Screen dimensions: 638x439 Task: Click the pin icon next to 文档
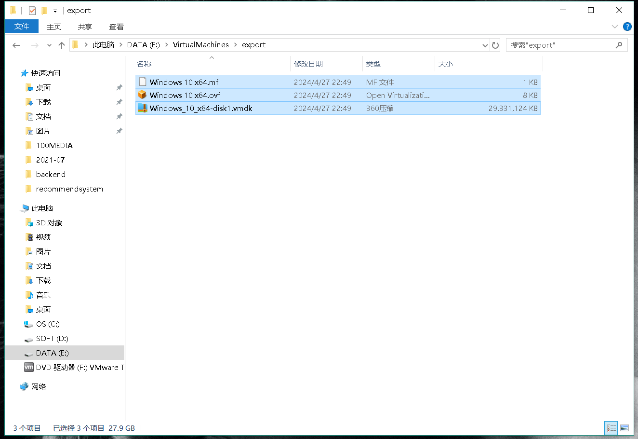point(119,117)
